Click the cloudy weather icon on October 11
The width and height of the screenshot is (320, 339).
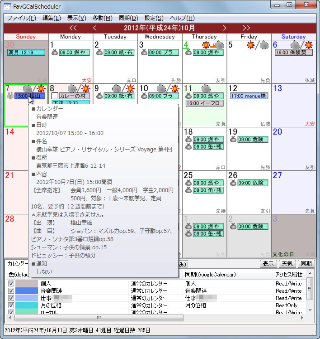click(x=206, y=88)
